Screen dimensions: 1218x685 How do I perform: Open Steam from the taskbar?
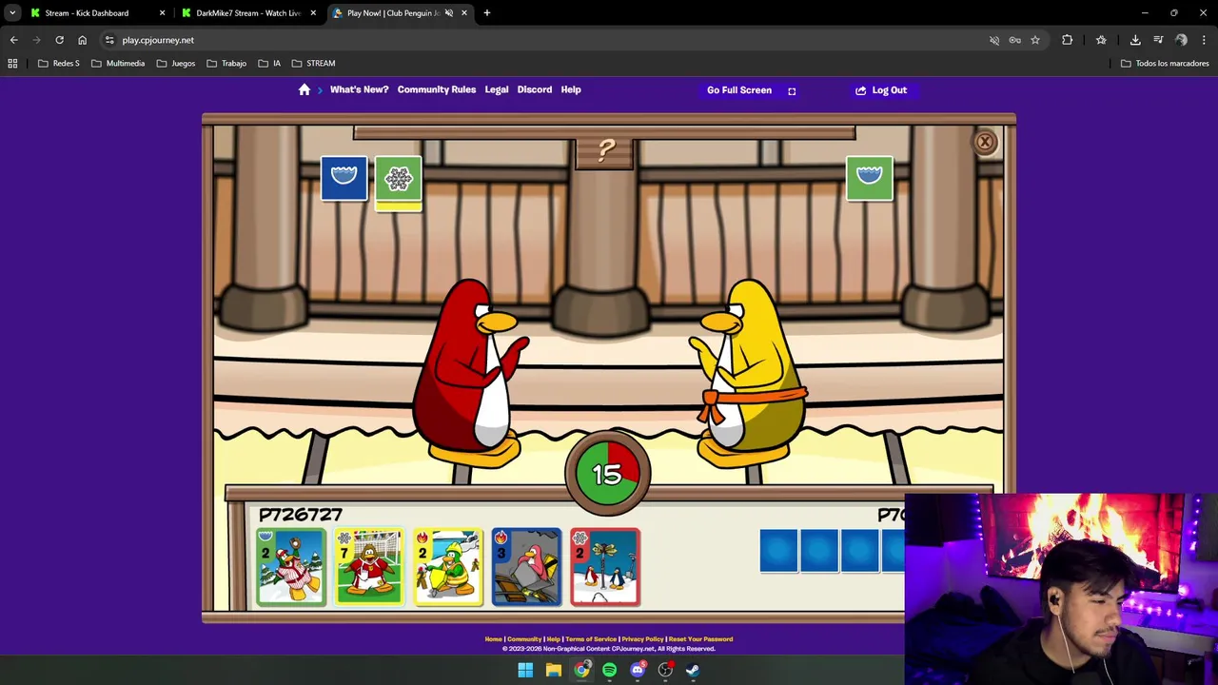pyautogui.click(x=694, y=670)
